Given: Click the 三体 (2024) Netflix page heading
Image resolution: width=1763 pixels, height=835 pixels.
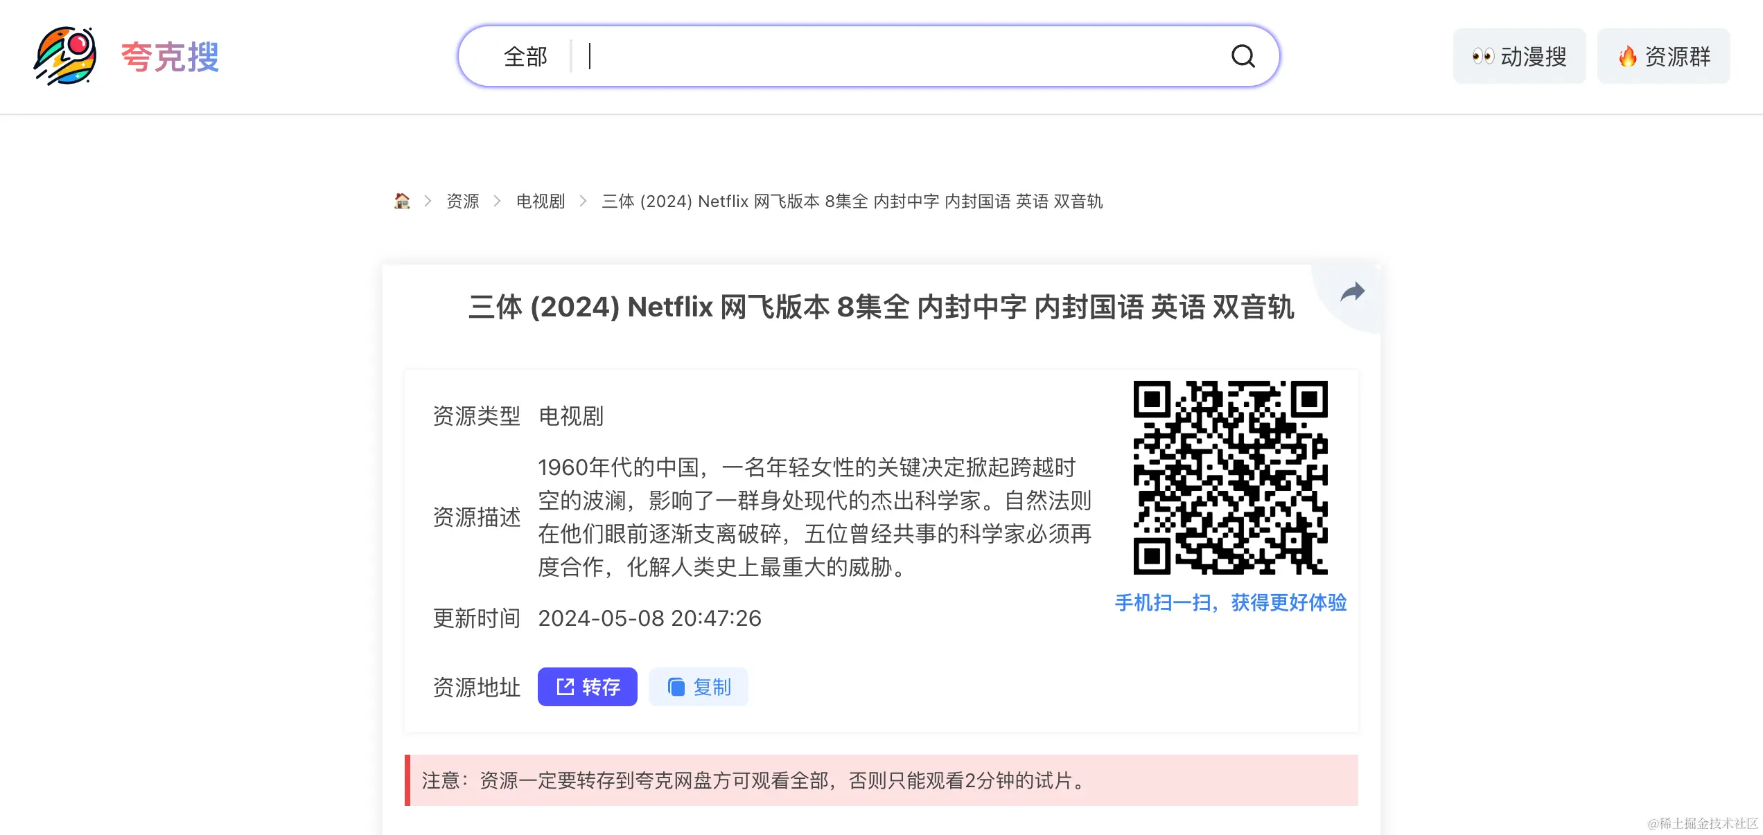Looking at the screenshot, I should pyautogui.click(x=881, y=307).
